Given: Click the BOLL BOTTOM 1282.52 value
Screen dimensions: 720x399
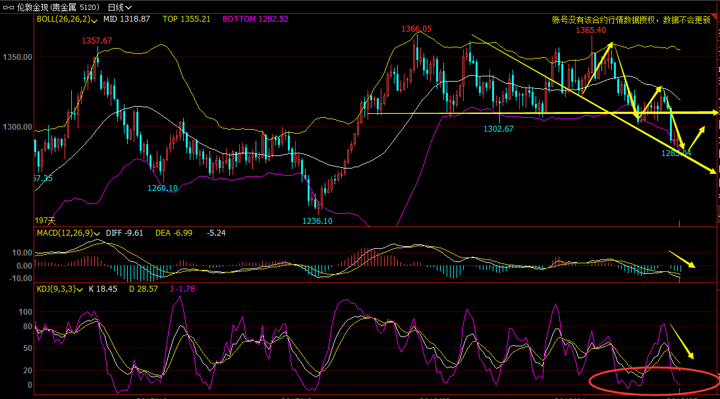Looking at the screenshot, I should click(x=256, y=20).
